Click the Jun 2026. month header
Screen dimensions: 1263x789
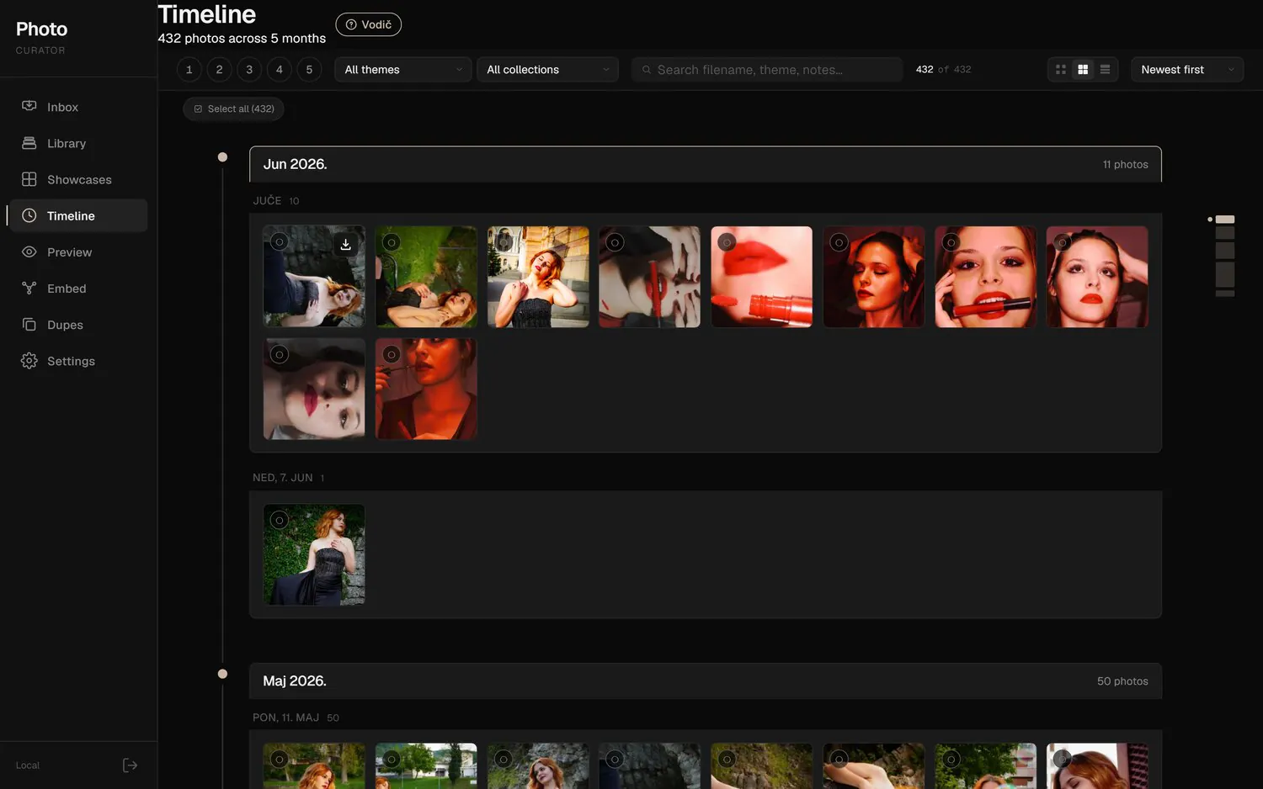coord(706,164)
